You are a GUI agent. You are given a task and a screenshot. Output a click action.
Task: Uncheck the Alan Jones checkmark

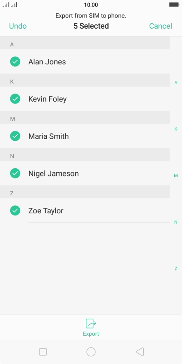15,61
